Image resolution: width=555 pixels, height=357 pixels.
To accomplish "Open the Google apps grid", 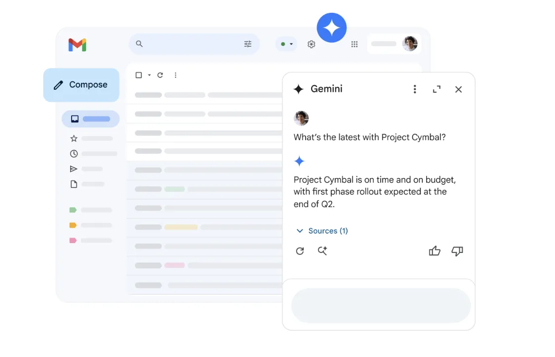I will click(354, 44).
